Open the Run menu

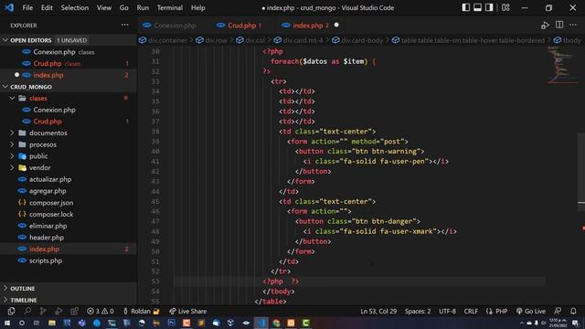tap(143, 7)
